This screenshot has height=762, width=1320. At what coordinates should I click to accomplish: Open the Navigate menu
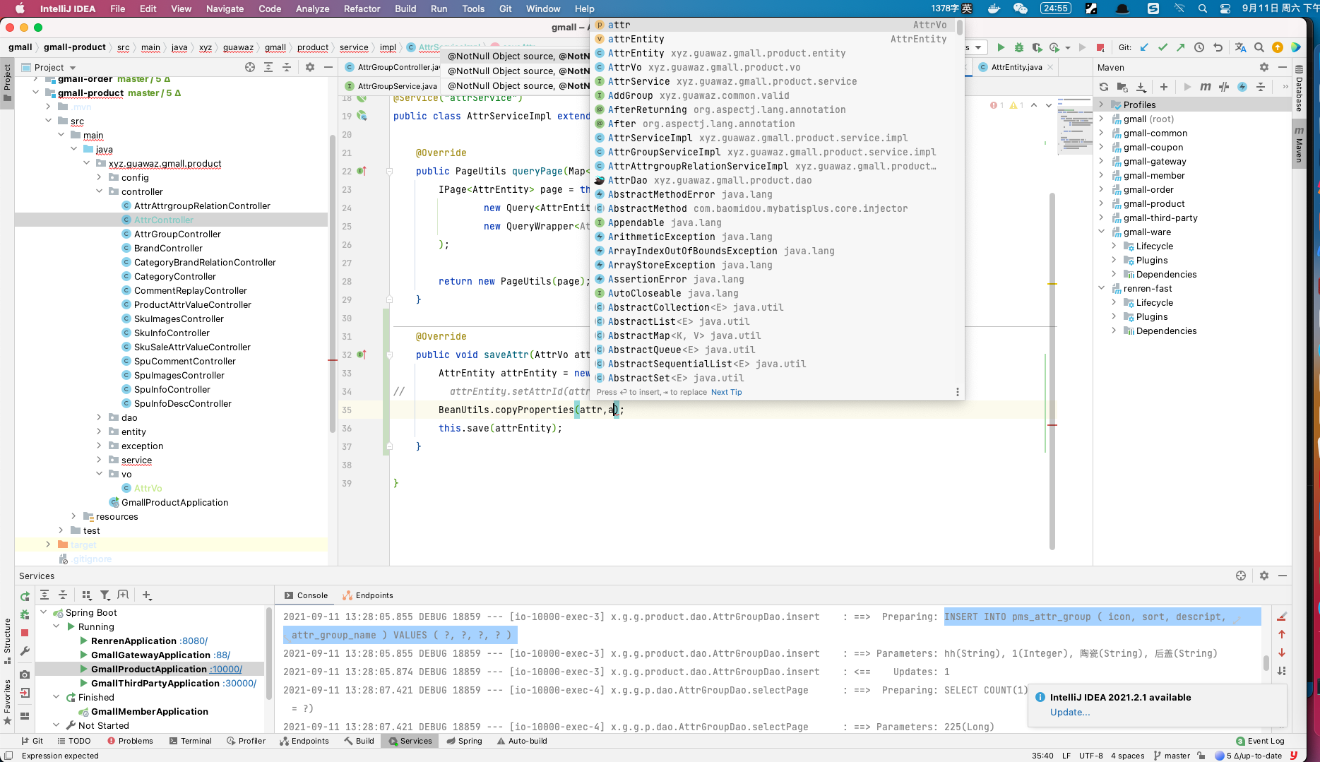[x=225, y=8]
